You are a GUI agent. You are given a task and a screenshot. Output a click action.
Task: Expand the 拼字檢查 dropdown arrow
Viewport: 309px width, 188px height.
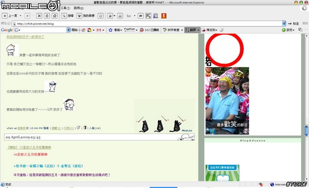click(x=182, y=30)
